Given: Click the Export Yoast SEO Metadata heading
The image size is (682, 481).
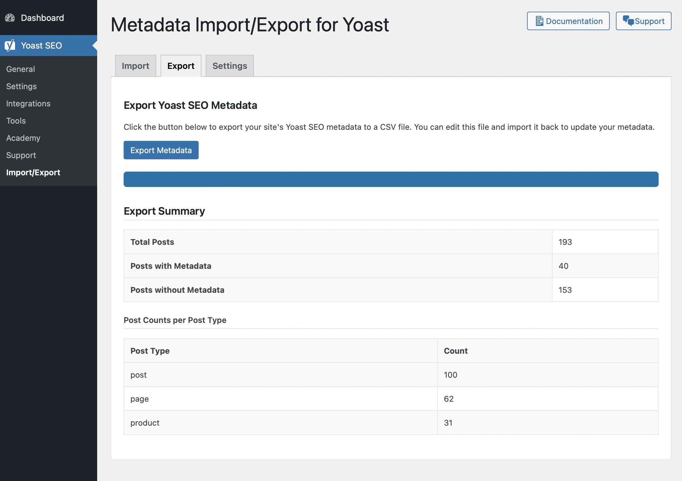Looking at the screenshot, I should coord(190,105).
